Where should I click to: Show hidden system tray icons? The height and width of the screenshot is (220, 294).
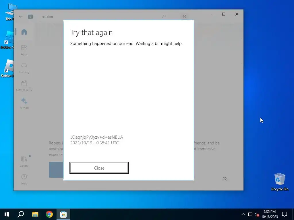click(243, 214)
